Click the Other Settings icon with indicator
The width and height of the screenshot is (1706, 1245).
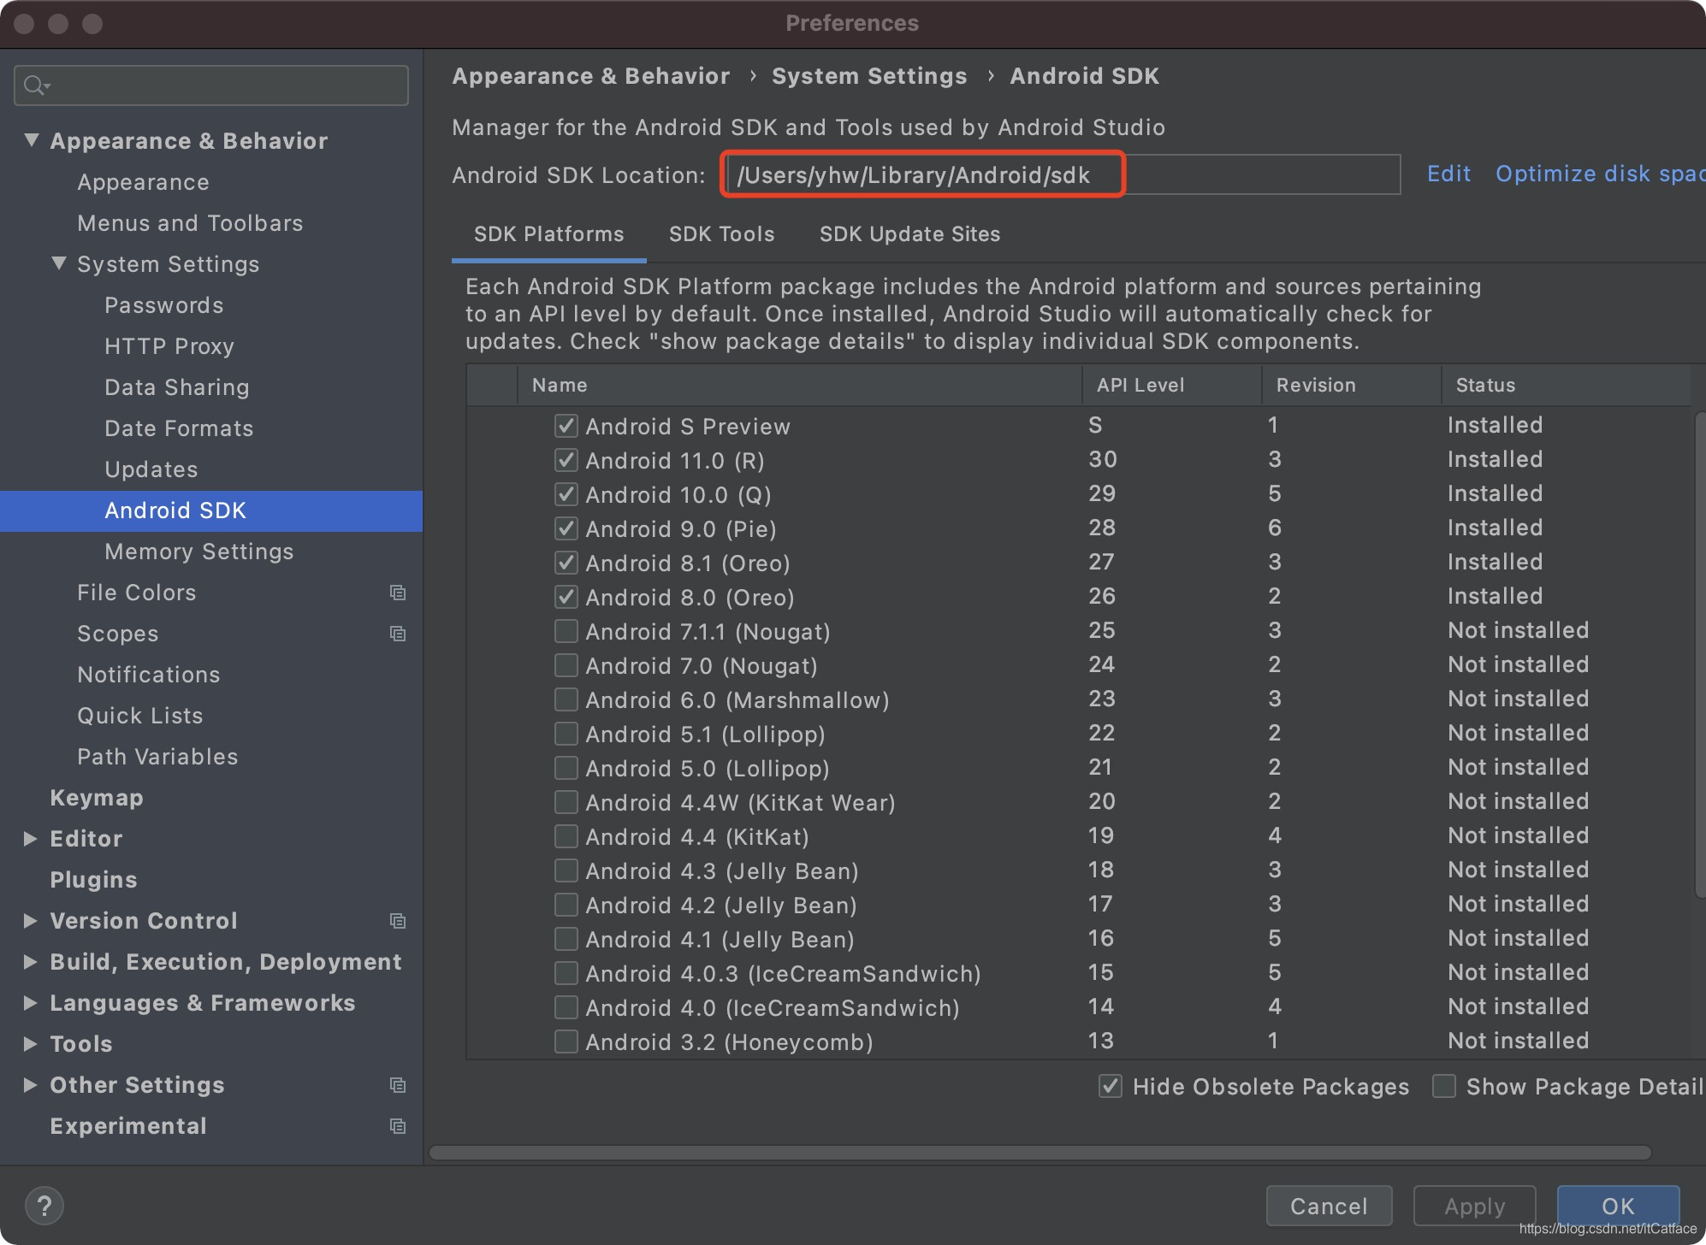pos(397,1086)
